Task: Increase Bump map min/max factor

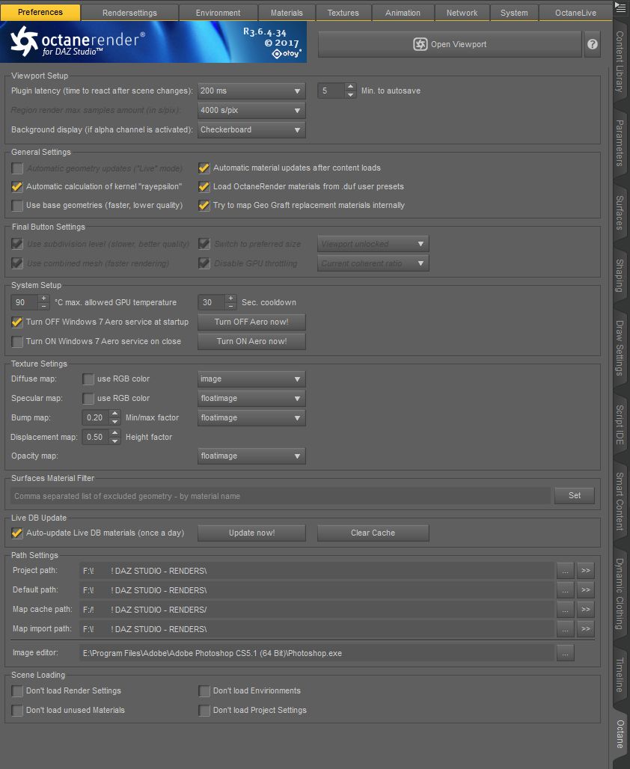Action: pos(114,414)
